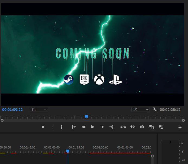
Task: Click the Epic Games logo in preview
Action: click(x=84, y=79)
